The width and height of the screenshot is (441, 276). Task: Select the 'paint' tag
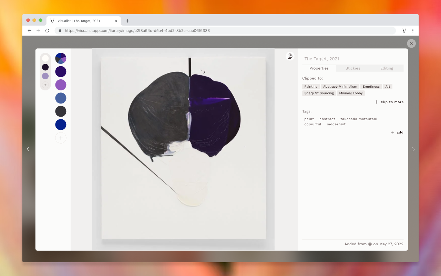coord(309,119)
